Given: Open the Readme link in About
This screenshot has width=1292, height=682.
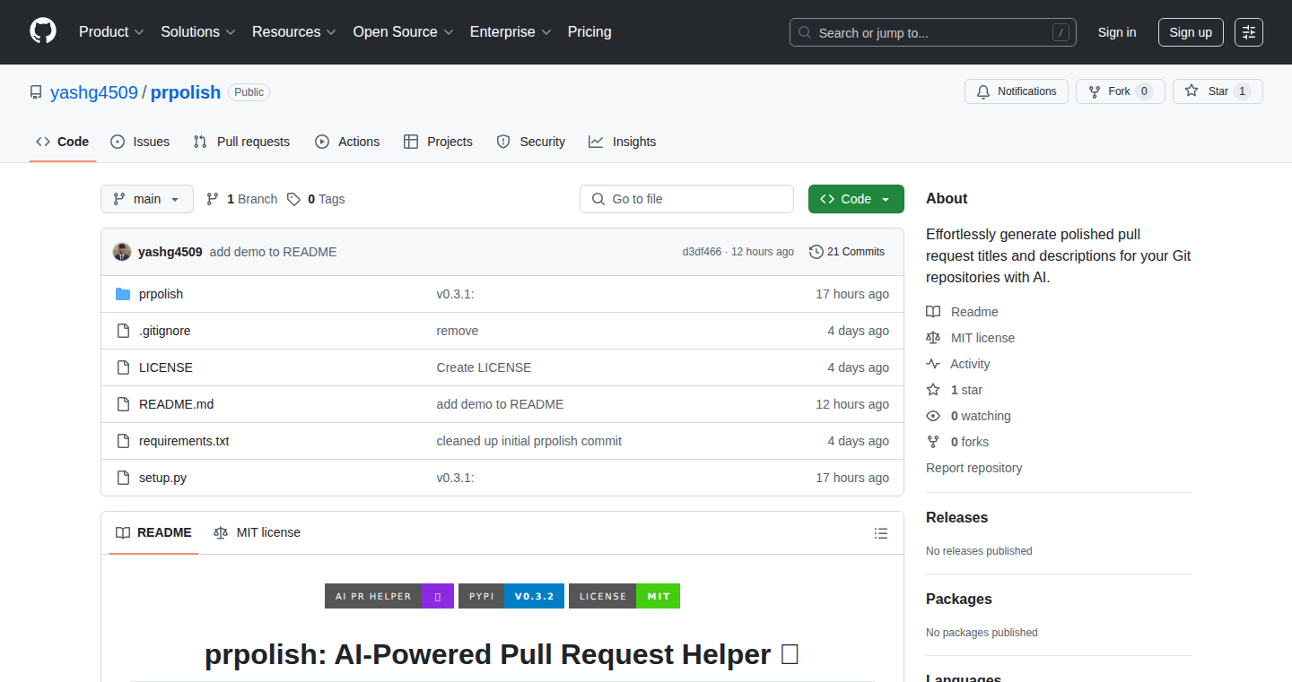Looking at the screenshot, I should tap(963, 312).
